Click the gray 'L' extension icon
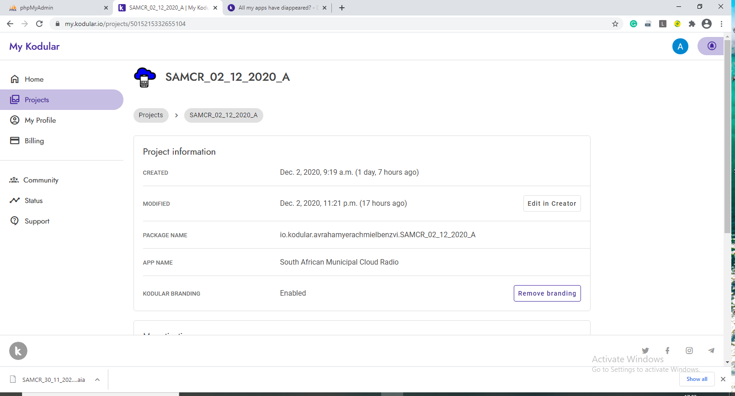This screenshot has width=735, height=396. click(663, 24)
